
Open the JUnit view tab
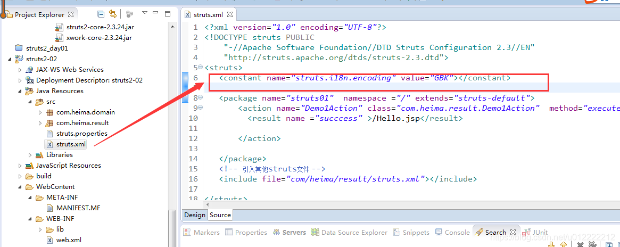pos(536,233)
